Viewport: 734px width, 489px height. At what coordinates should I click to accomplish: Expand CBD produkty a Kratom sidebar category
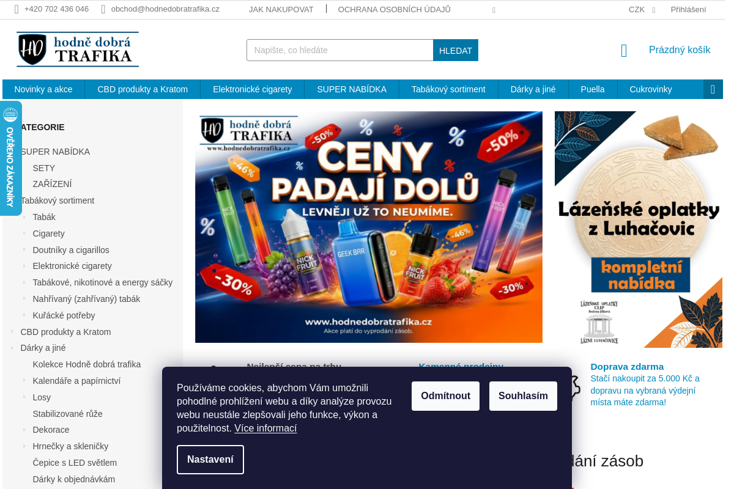[12, 332]
